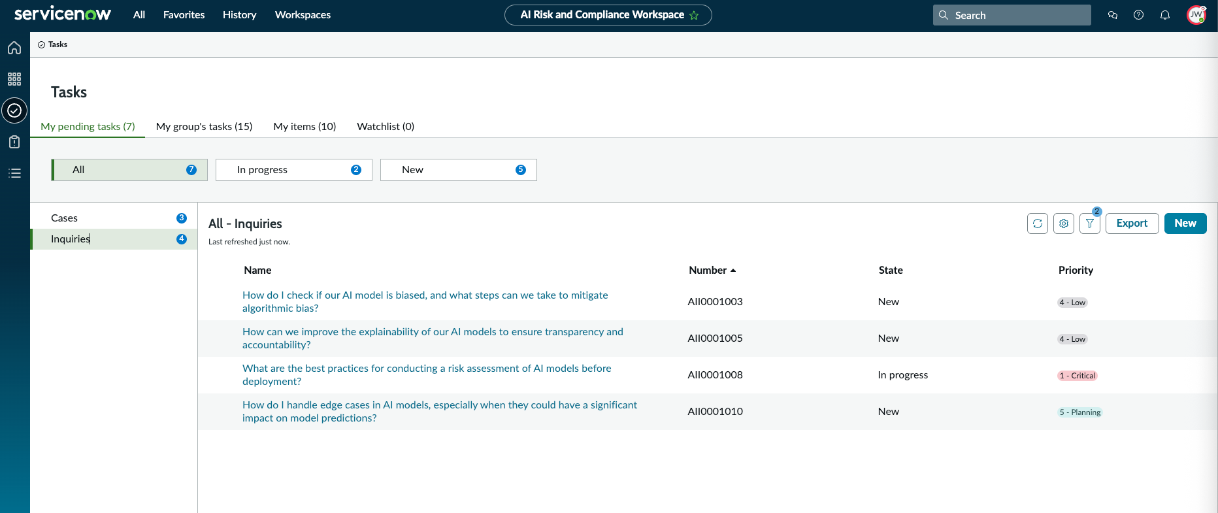Click number AII0001003
This screenshot has width=1218, height=513.
(715, 302)
